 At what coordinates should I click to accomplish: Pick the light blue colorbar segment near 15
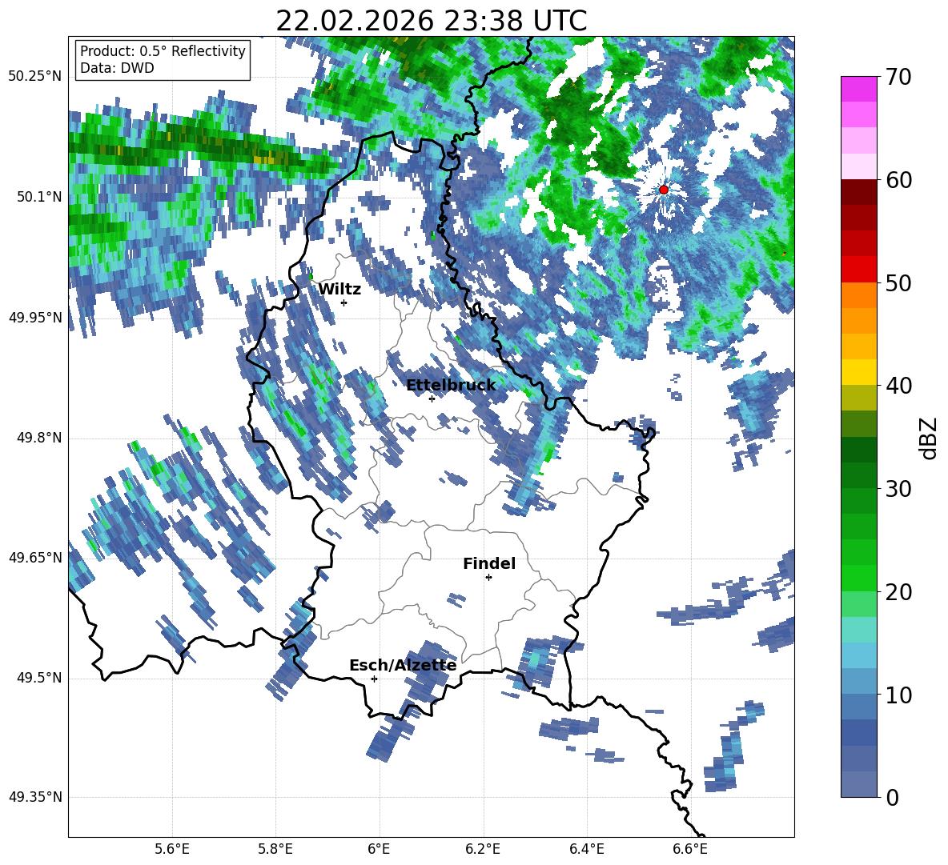tap(858, 655)
